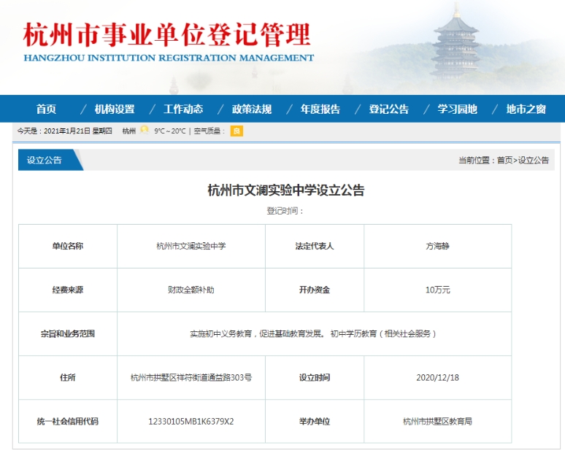Switch to the 登记公告 section

click(x=389, y=109)
